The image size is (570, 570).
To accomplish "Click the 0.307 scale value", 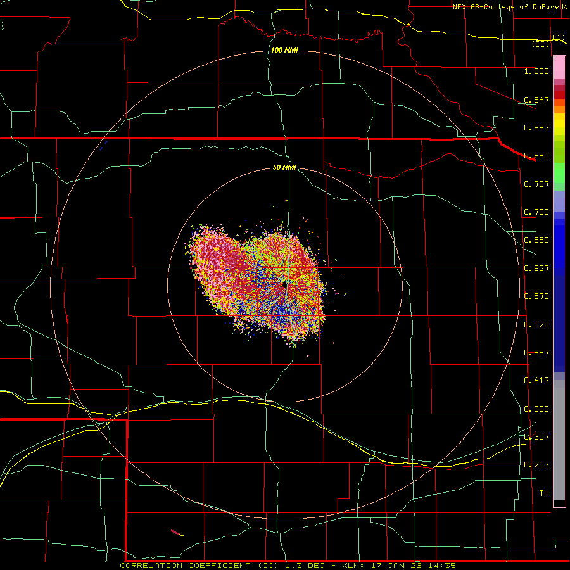I will coord(536,436).
